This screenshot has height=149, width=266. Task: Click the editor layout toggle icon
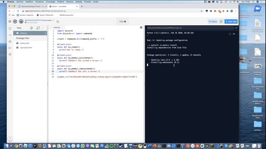click(x=141, y=27)
